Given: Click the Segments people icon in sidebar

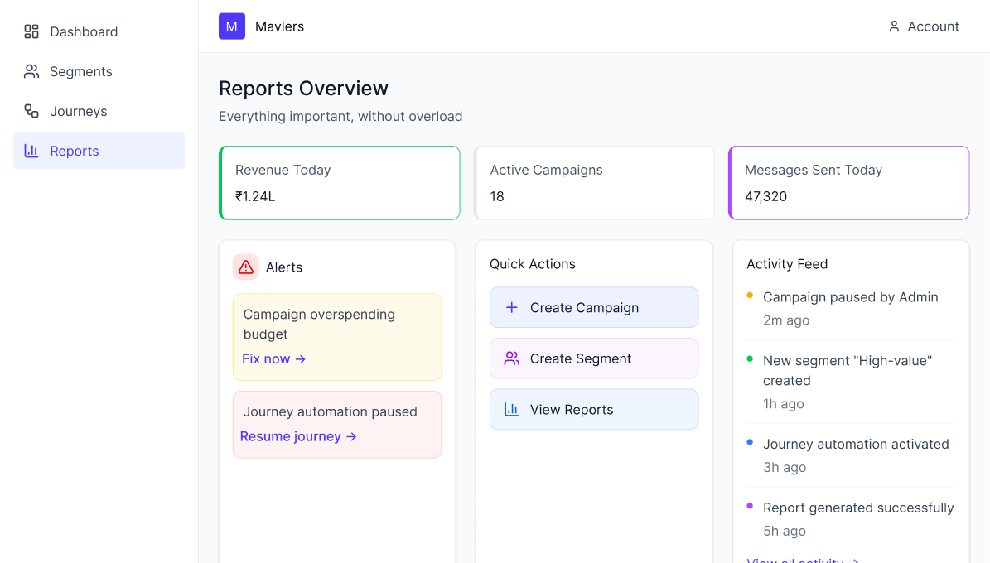Looking at the screenshot, I should point(31,71).
